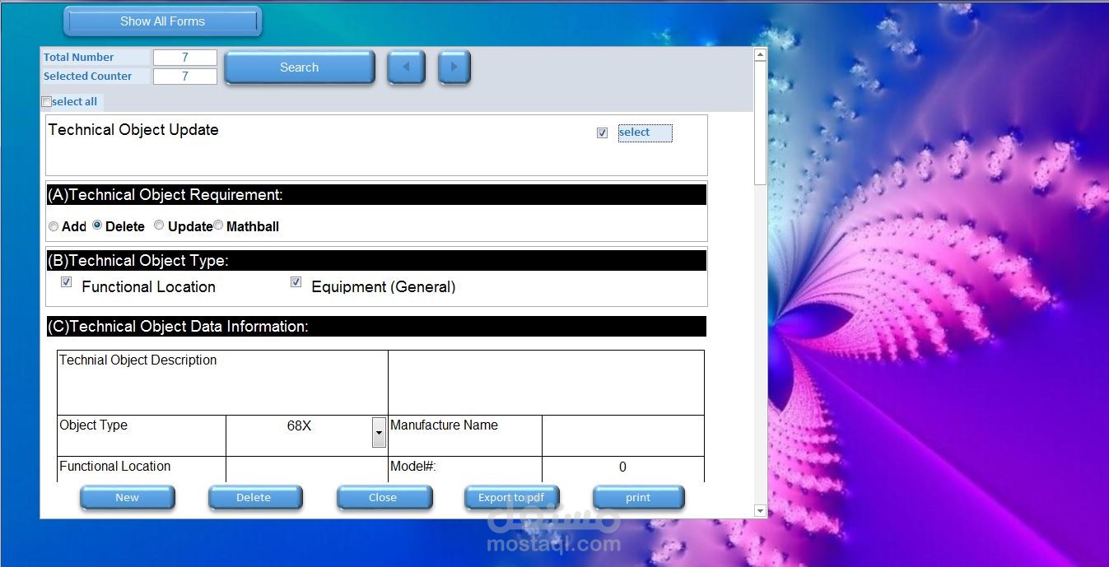
Task: Uncheck the Equipment (General) checkbox
Action: point(296,282)
